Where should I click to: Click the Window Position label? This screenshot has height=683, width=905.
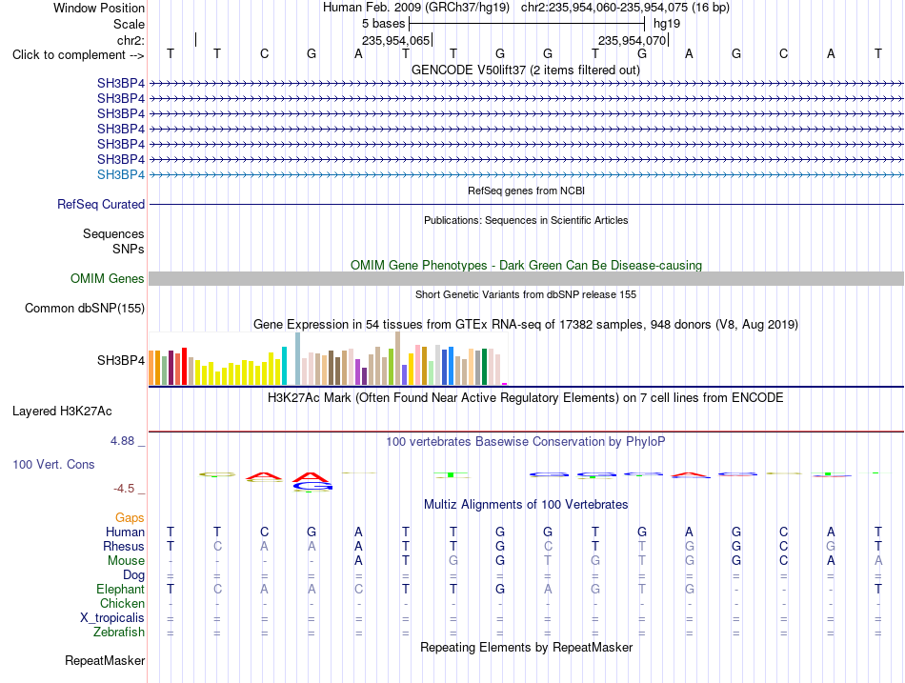(x=99, y=8)
